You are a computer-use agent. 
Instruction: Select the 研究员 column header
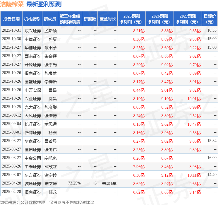point(50,19)
